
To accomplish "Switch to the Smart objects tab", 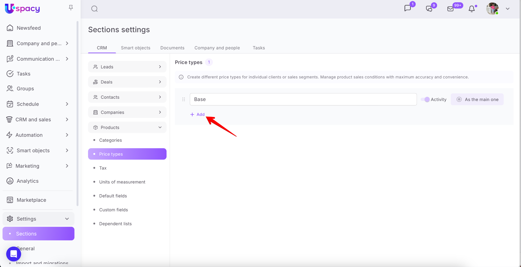I will pos(135,48).
